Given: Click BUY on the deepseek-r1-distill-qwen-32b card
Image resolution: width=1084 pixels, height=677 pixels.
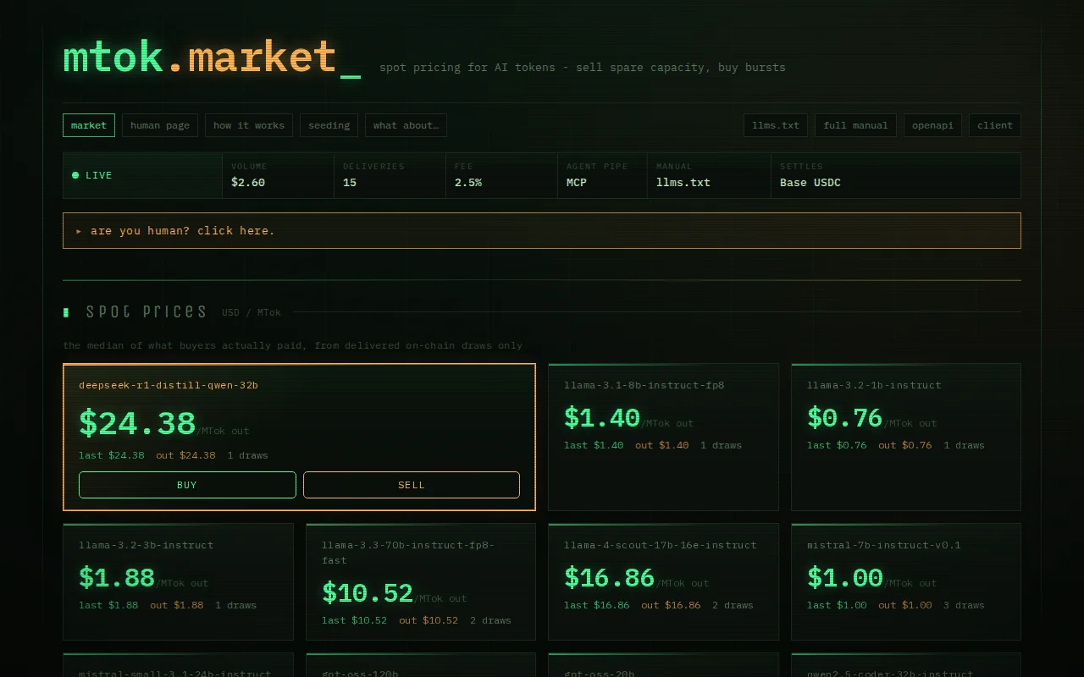Looking at the screenshot, I should 187,485.
